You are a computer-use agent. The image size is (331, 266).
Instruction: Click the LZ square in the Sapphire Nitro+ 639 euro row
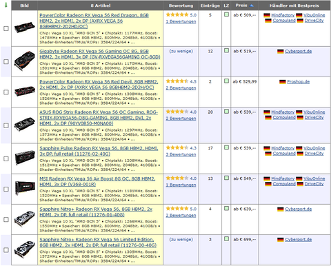point(226,208)
